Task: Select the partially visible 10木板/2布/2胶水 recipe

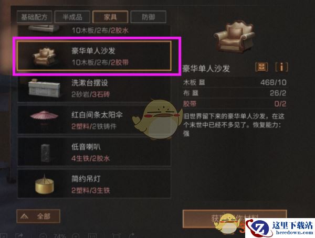Action: click(x=94, y=31)
